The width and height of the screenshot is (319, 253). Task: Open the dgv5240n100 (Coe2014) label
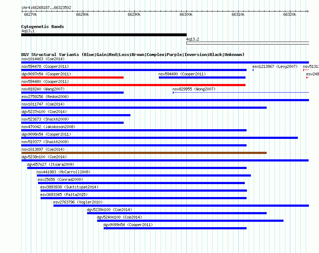[119, 217]
